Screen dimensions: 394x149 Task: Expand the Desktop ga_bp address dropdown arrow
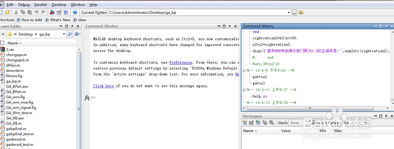click(x=64, y=34)
